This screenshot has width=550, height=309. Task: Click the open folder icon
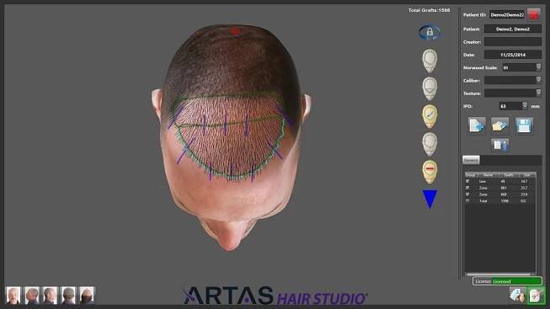(x=499, y=125)
